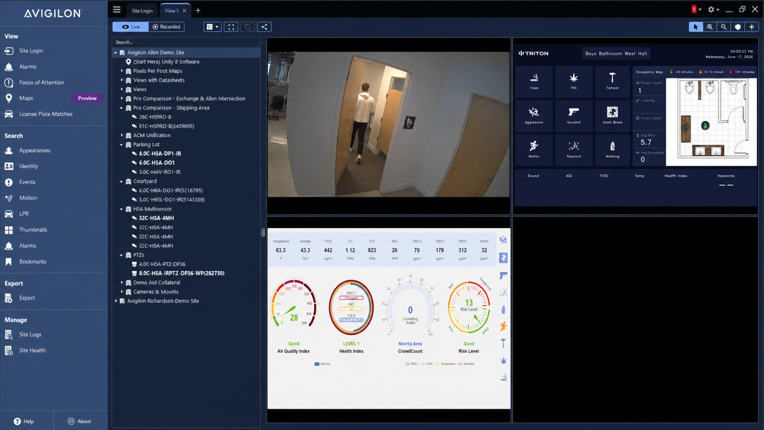This screenshot has width=764, height=430.
Task: Click the Glass Break sensor tile
Action: [x=612, y=116]
